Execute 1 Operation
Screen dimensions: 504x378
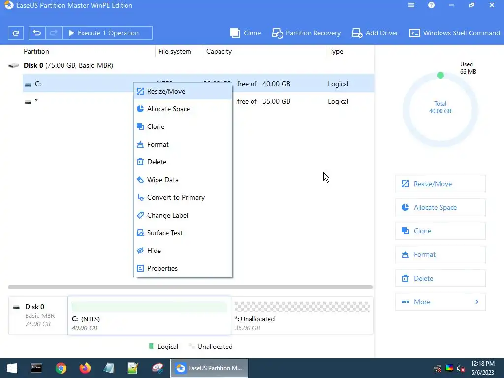(x=107, y=33)
